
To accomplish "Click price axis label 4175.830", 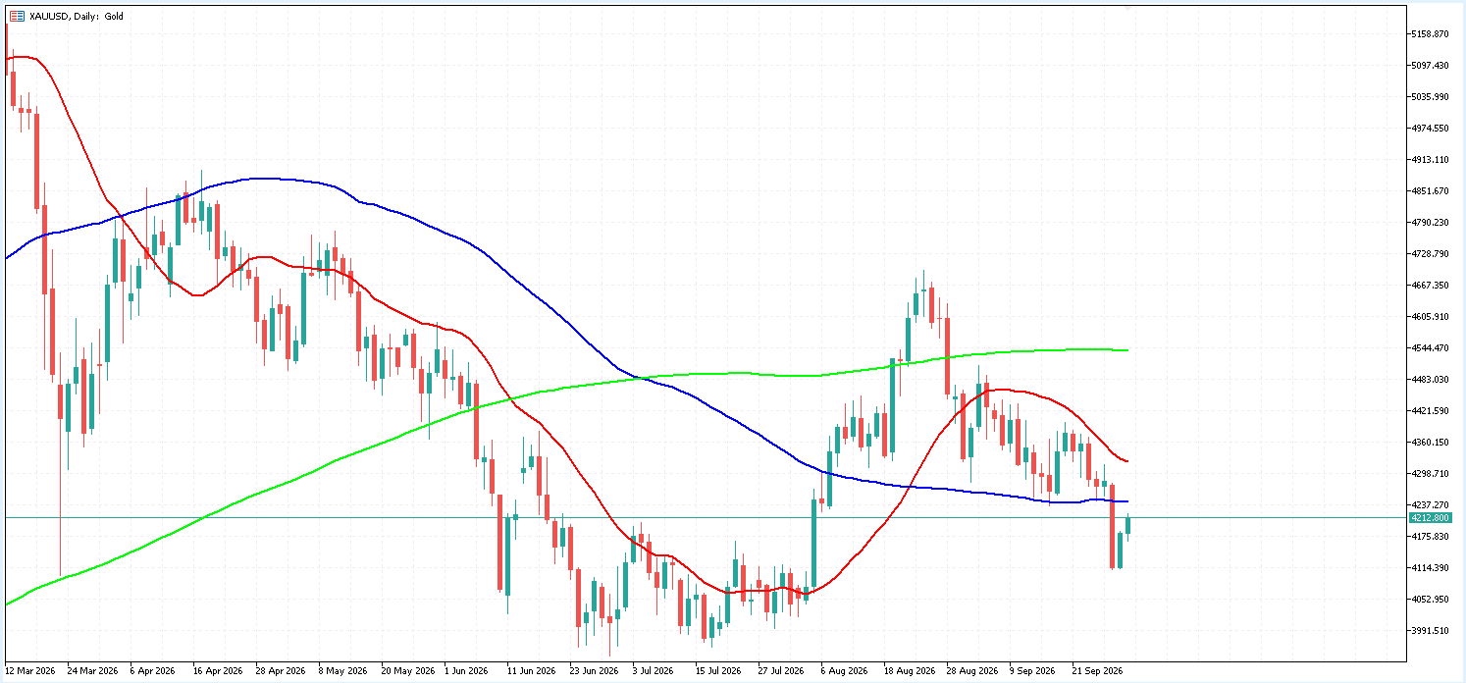I will (1430, 537).
